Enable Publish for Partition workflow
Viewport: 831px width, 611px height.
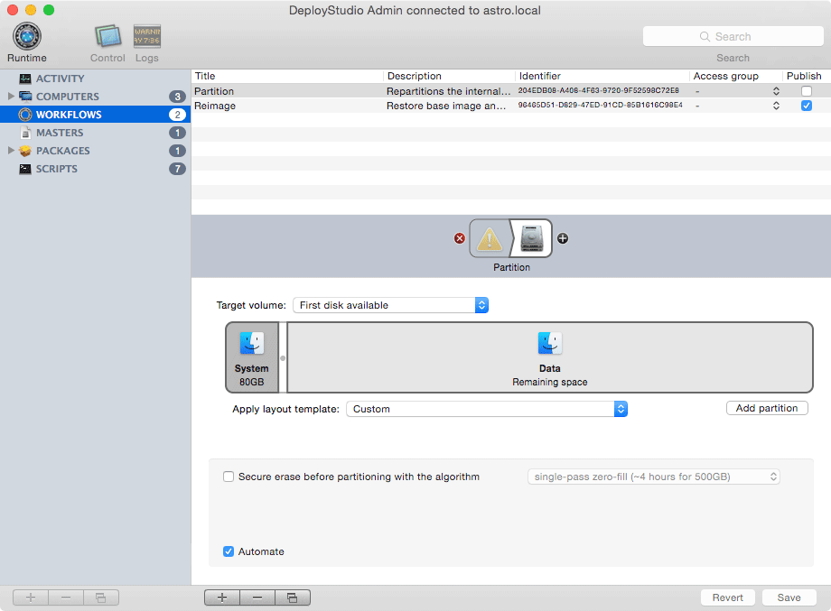[806, 91]
